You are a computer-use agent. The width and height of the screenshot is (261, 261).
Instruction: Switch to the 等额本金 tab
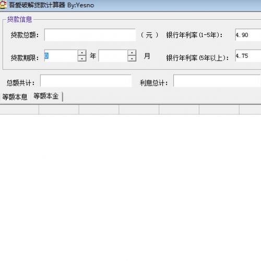click(x=46, y=96)
